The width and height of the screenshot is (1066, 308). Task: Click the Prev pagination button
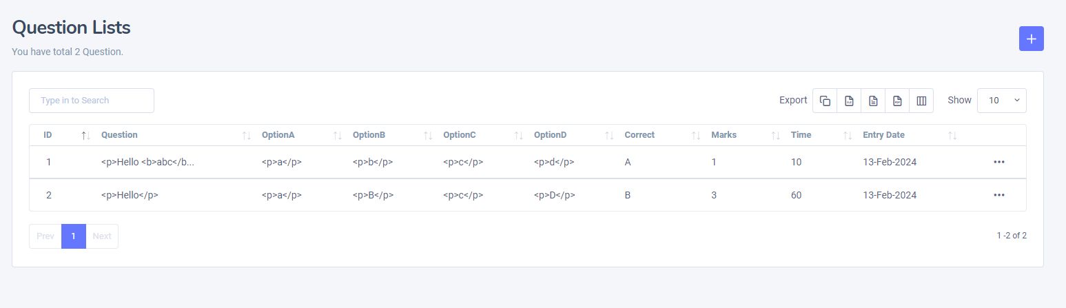pos(45,236)
